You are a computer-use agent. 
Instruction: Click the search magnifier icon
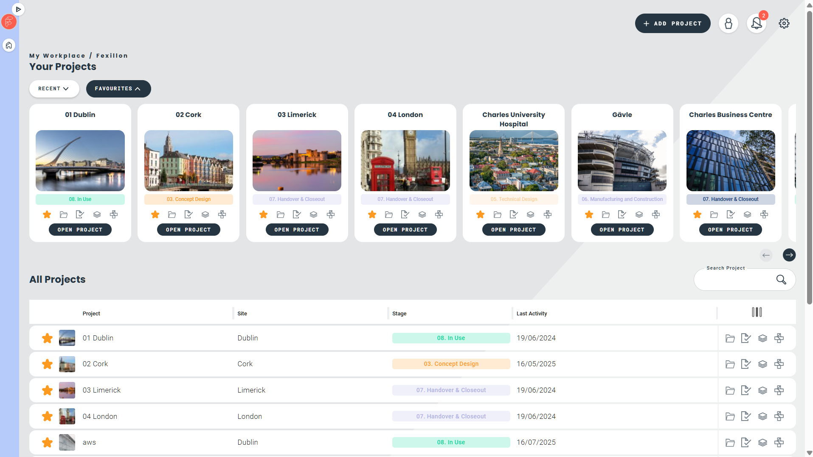[x=781, y=280]
